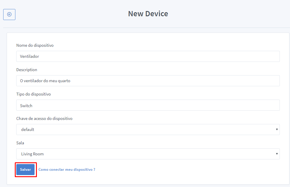This screenshot has width=290, height=187.
Task: Click the arrow on the Sala dropdown
Action: click(x=277, y=154)
